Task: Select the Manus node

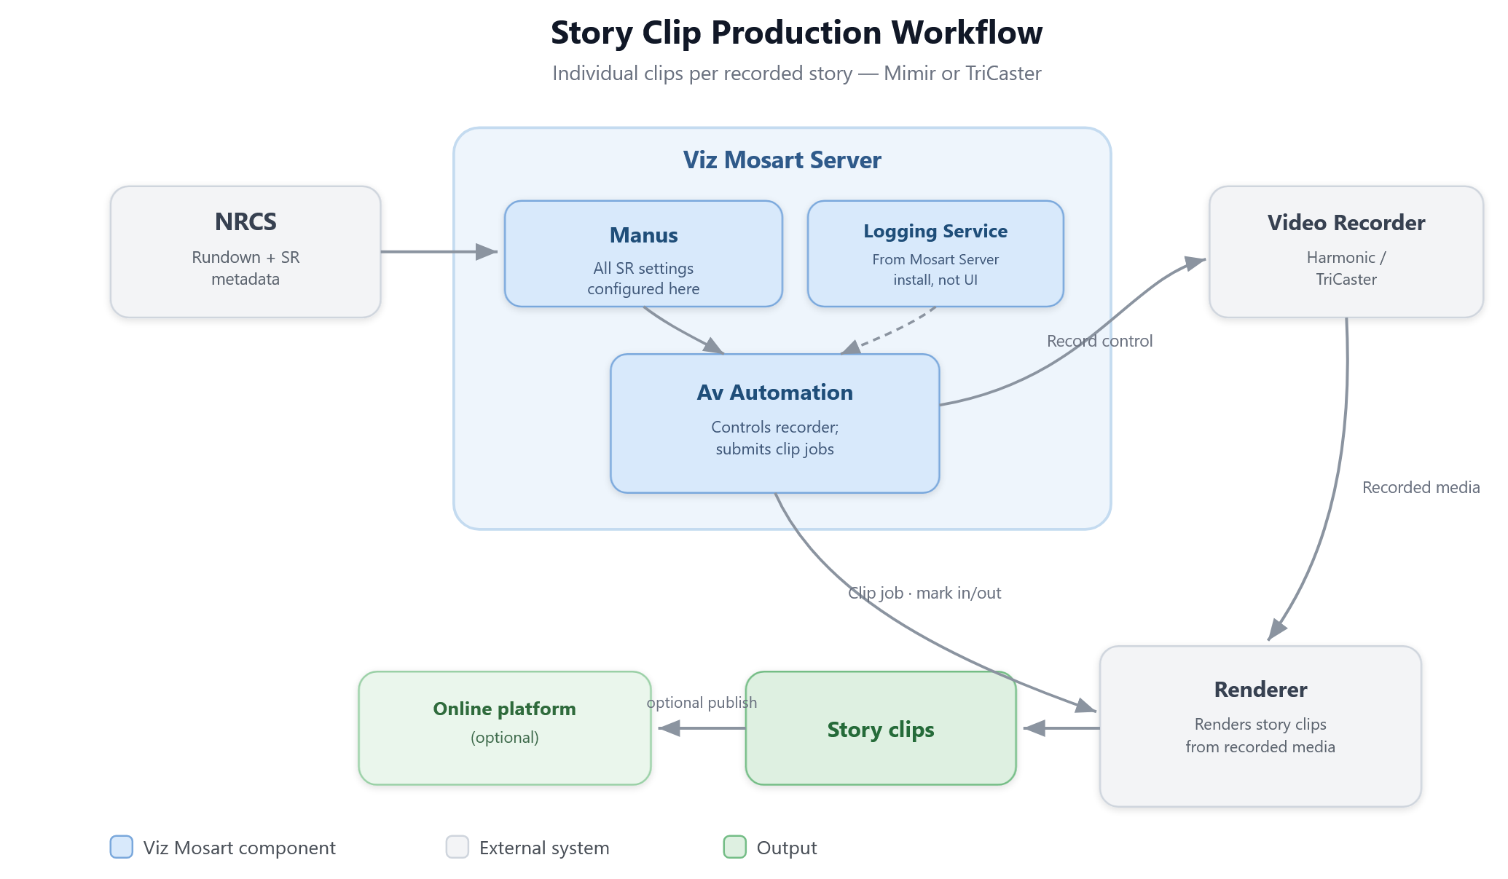Action: (643, 253)
